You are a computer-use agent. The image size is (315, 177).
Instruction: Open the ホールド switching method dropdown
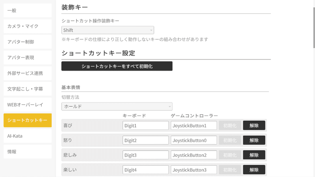click(x=117, y=106)
